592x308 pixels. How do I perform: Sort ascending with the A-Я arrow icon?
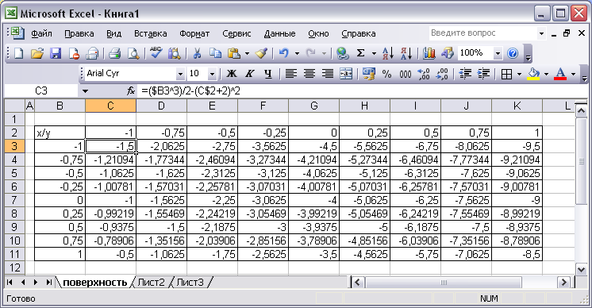[x=388, y=53]
